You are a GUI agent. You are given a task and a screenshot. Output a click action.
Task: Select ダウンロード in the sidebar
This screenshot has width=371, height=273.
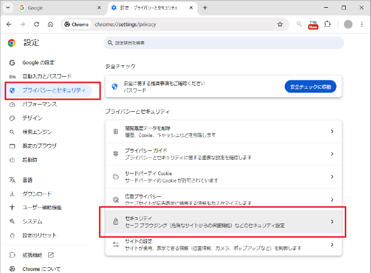click(x=37, y=194)
